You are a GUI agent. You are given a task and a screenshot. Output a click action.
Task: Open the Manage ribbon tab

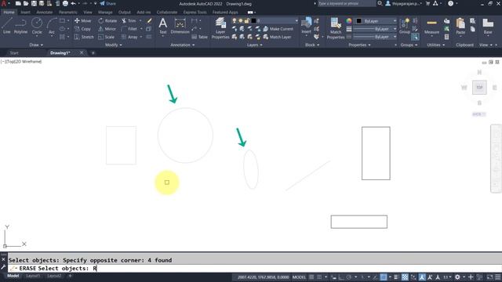(x=105, y=13)
